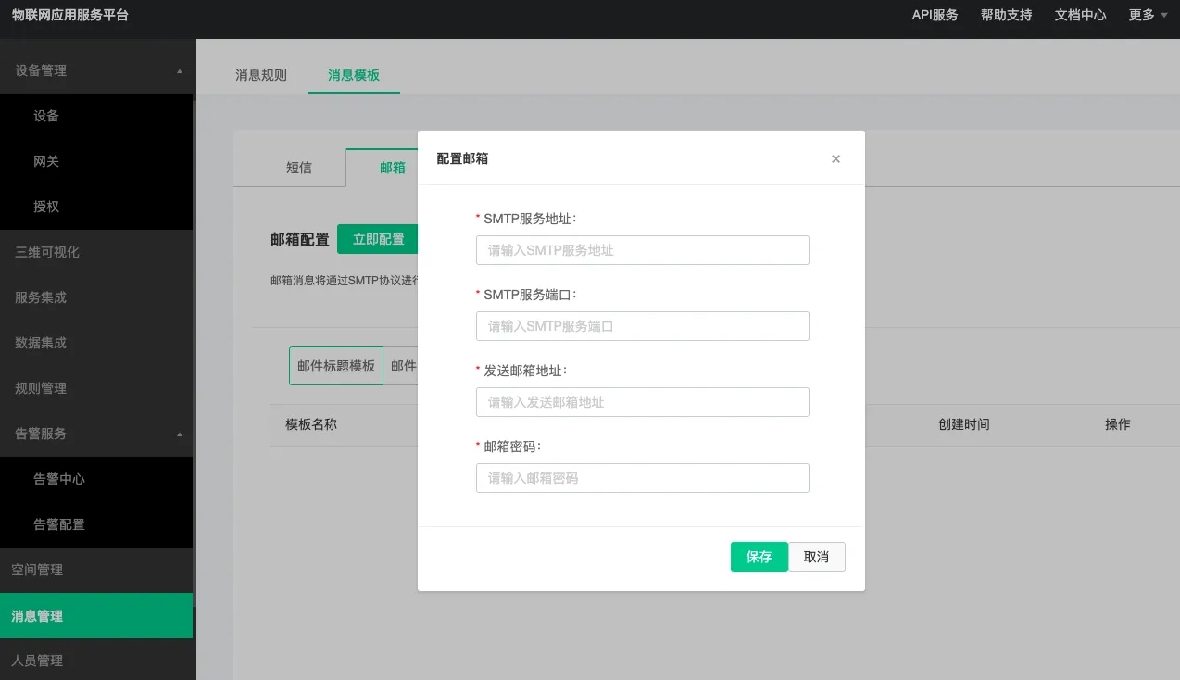Focus the SMTP服务端口 input field
The height and width of the screenshot is (680, 1180).
click(642, 326)
